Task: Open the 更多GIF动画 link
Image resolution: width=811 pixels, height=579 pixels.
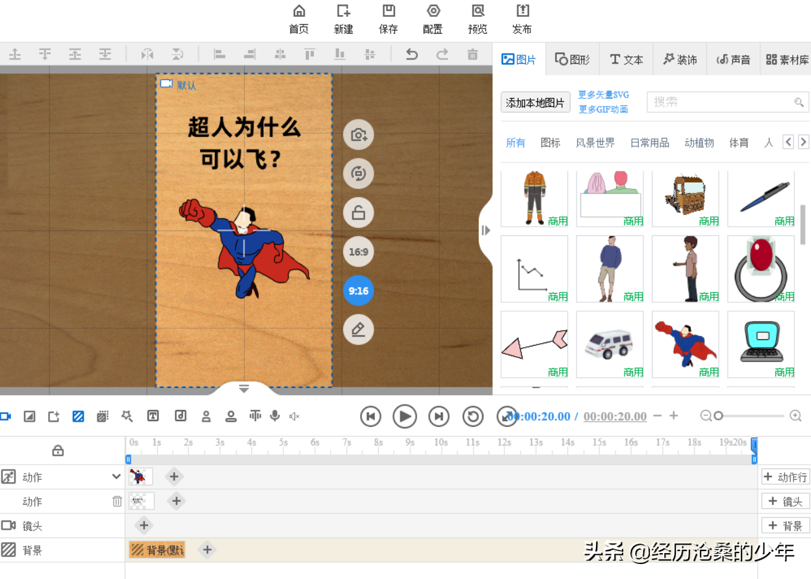Action: 604,109
